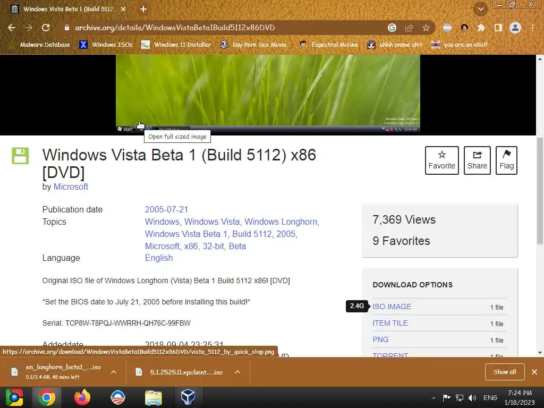Open the Windows Vista Beta 1 topic link
544x408 pixels.
186,234
